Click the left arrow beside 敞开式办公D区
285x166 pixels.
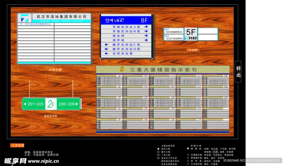(x=107, y=49)
